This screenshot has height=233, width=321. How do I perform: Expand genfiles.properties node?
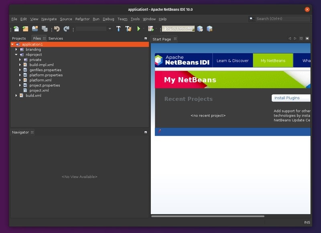20,70
